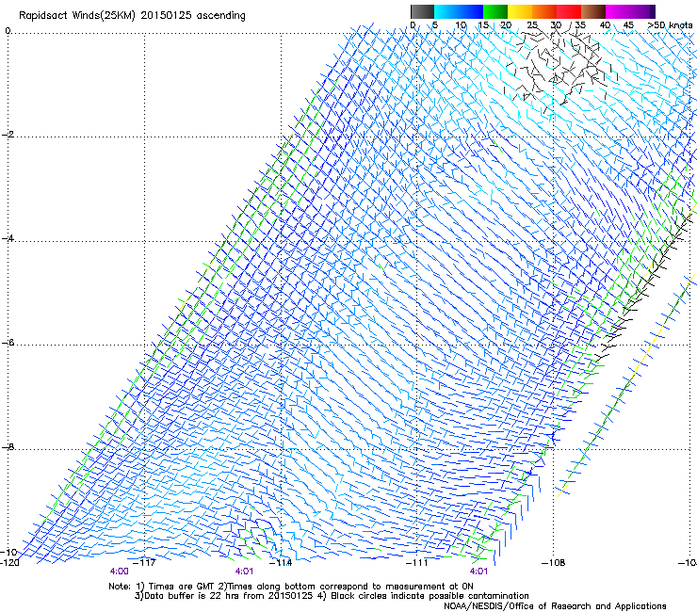Image resolution: width=697 pixels, height=612 pixels.
Task: Click the latitude label '0' on the left axis
Action: [8, 31]
